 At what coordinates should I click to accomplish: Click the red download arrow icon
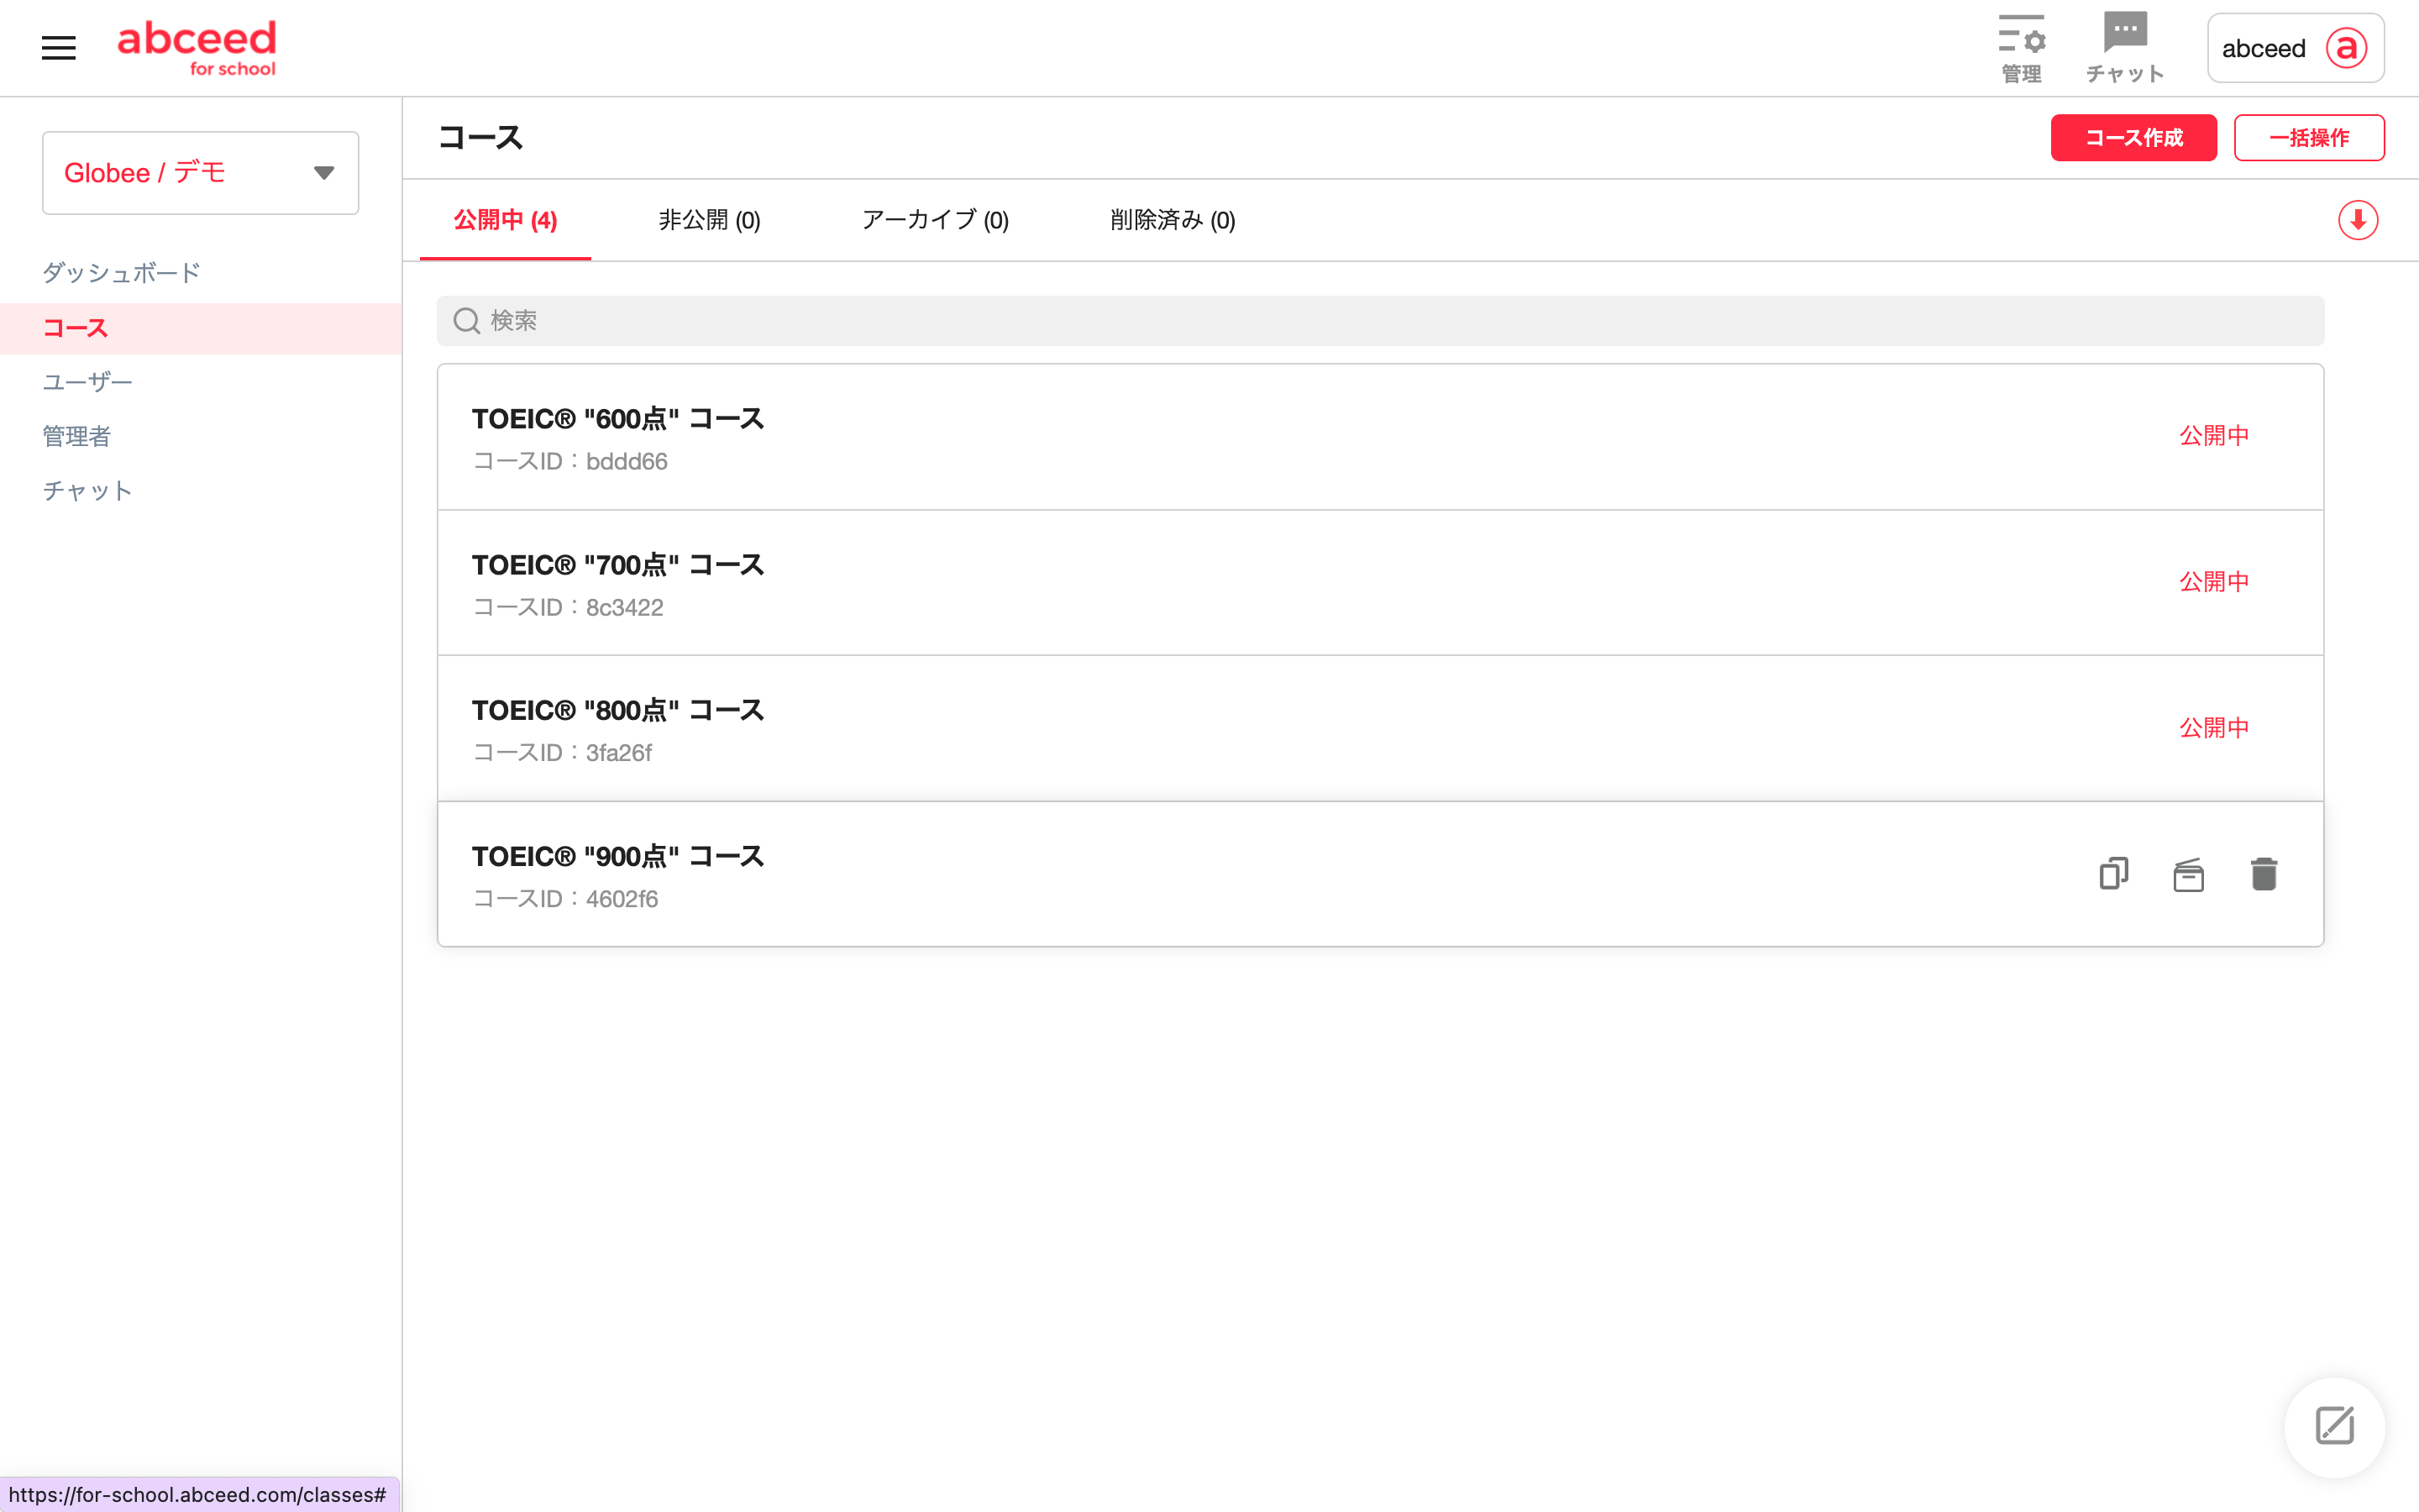coord(2358,220)
